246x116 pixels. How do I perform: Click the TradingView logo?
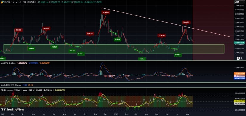13,109
